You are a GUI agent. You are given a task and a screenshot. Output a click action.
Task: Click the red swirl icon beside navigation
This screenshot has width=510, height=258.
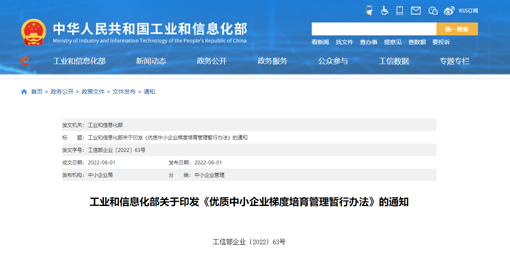26,61
